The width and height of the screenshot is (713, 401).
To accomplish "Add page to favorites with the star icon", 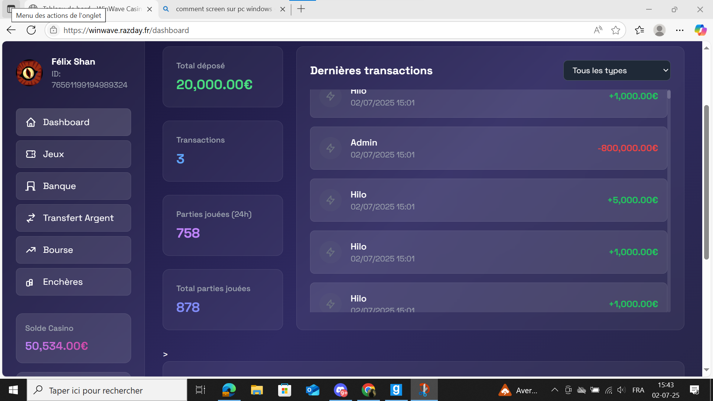I will (616, 30).
